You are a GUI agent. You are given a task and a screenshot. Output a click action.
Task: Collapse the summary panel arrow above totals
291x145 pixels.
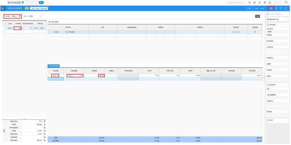tap(24, 119)
